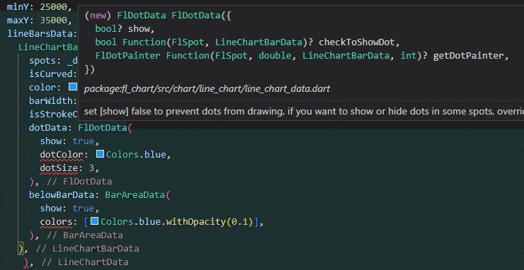Click the closing parenthesis before // LineChartData
Viewport: 524px width, 270px height.
(x=26, y=262)
